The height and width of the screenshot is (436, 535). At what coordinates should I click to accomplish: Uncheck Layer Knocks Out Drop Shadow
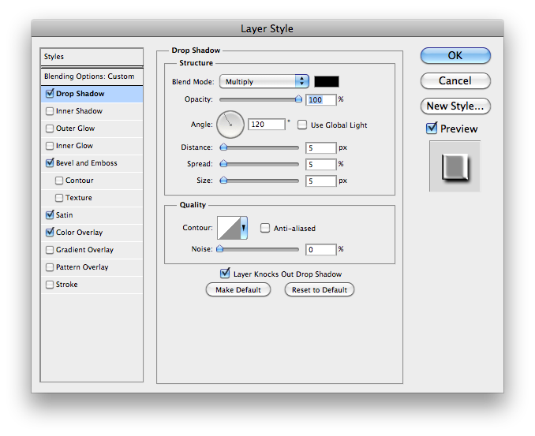click(x=225, y=274)
